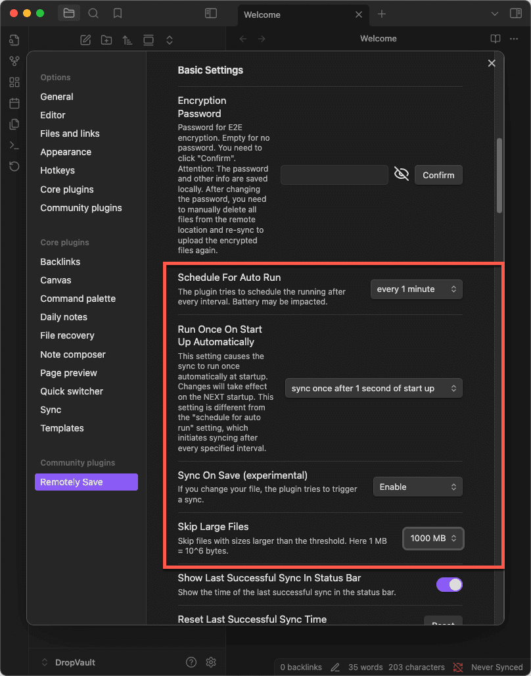
Task: Select Appearance in settings sidebar
Action: (x=66, y=152)
